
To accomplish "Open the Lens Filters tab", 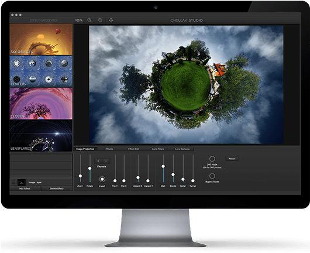I will [x=158, y=149].
